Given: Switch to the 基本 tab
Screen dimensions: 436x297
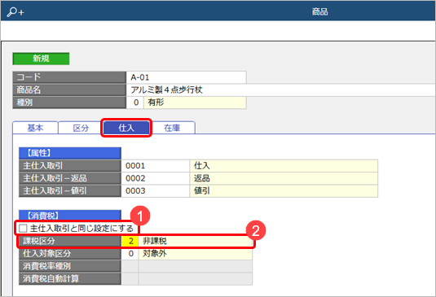Looking at the screenshot, I should click(x=35, y=128).
